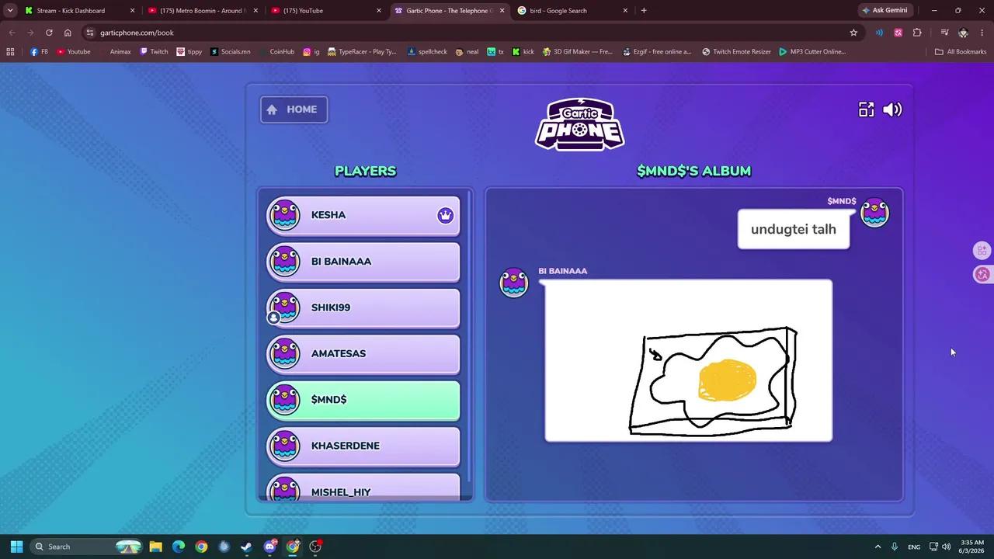The width and height of the screenshot is (994, 559).
Task: Open the Twitch Emote Resizer bookmark
Action: click(736, 52)
